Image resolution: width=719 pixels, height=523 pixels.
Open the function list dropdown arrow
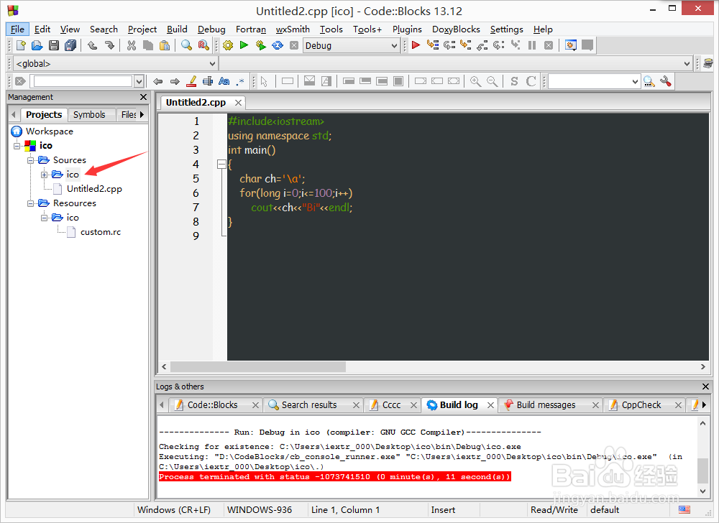pos(687,64)
